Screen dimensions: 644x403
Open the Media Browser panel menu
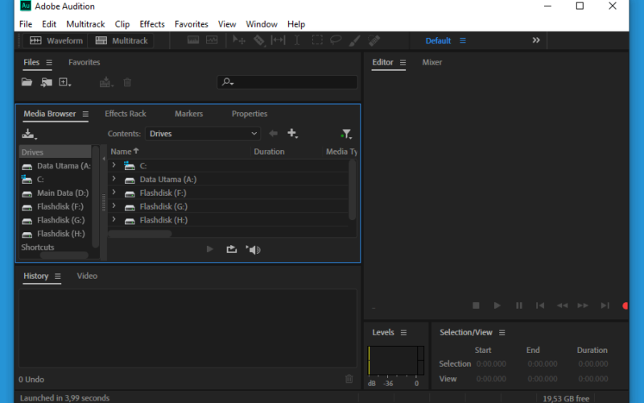[85, 114]
